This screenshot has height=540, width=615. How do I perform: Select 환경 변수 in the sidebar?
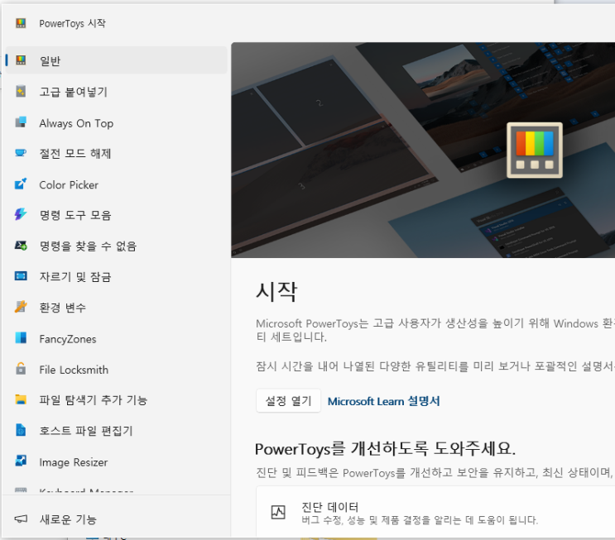pyautogui.click(x=117, y=308)
